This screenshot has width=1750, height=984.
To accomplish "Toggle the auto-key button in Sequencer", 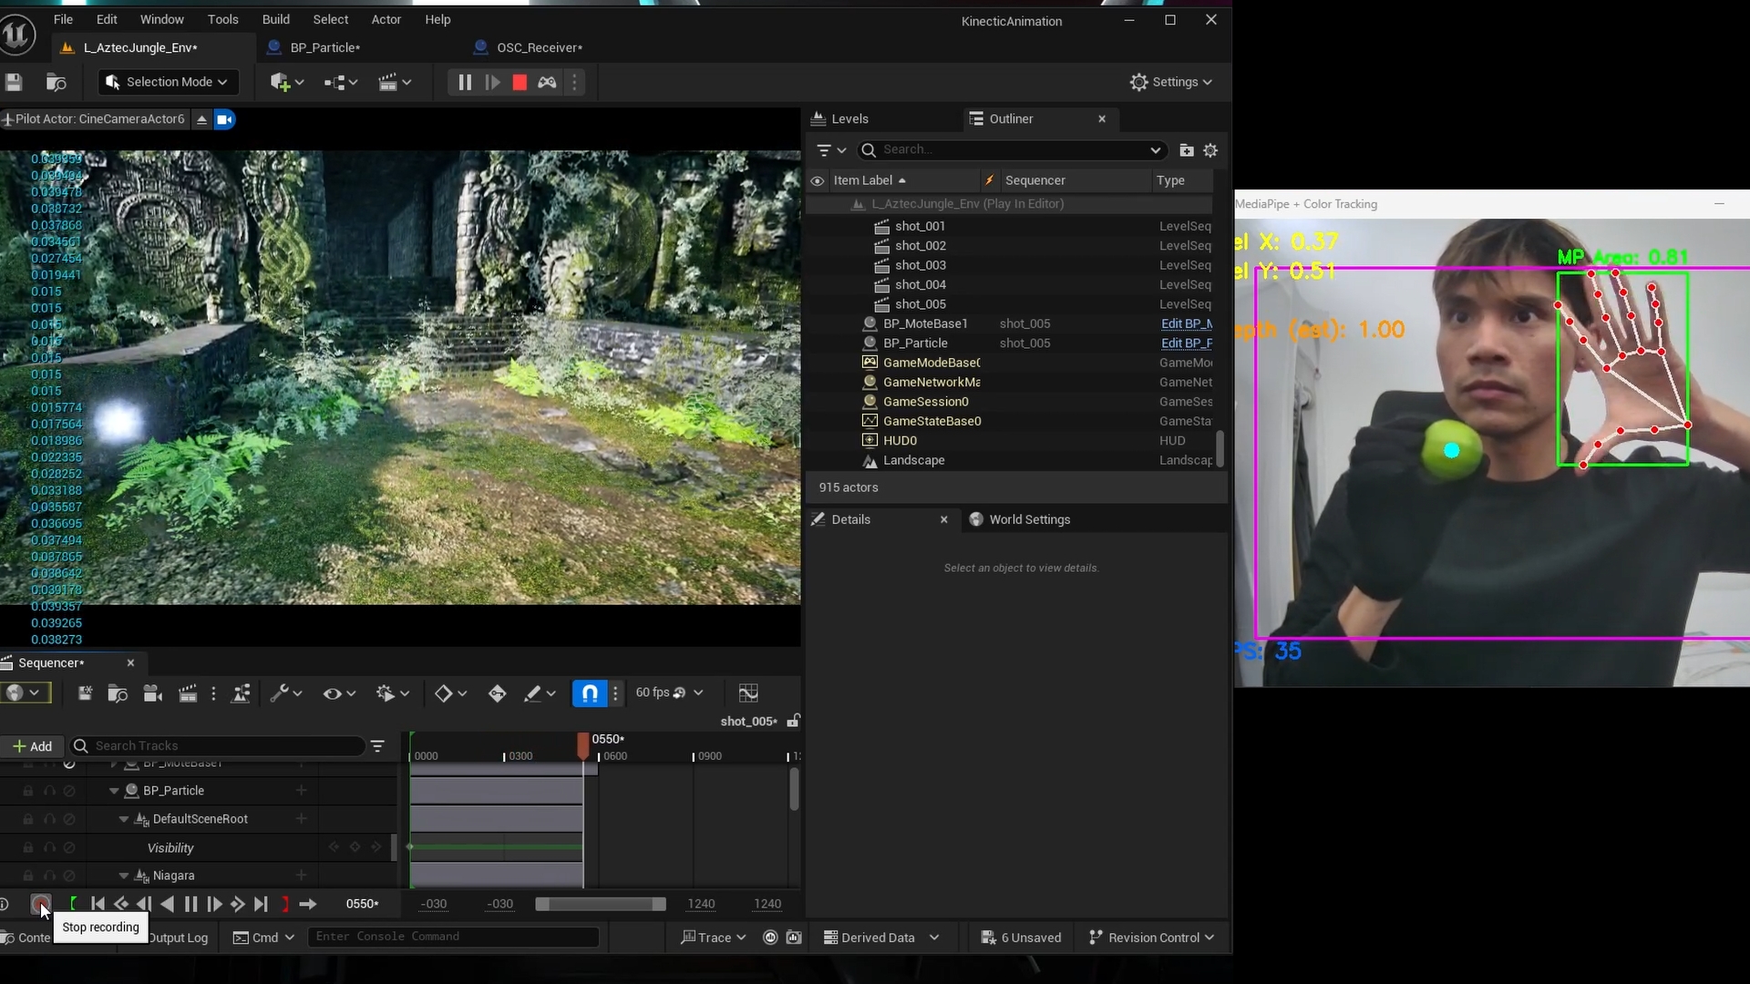I will click(x=497, y=693).
